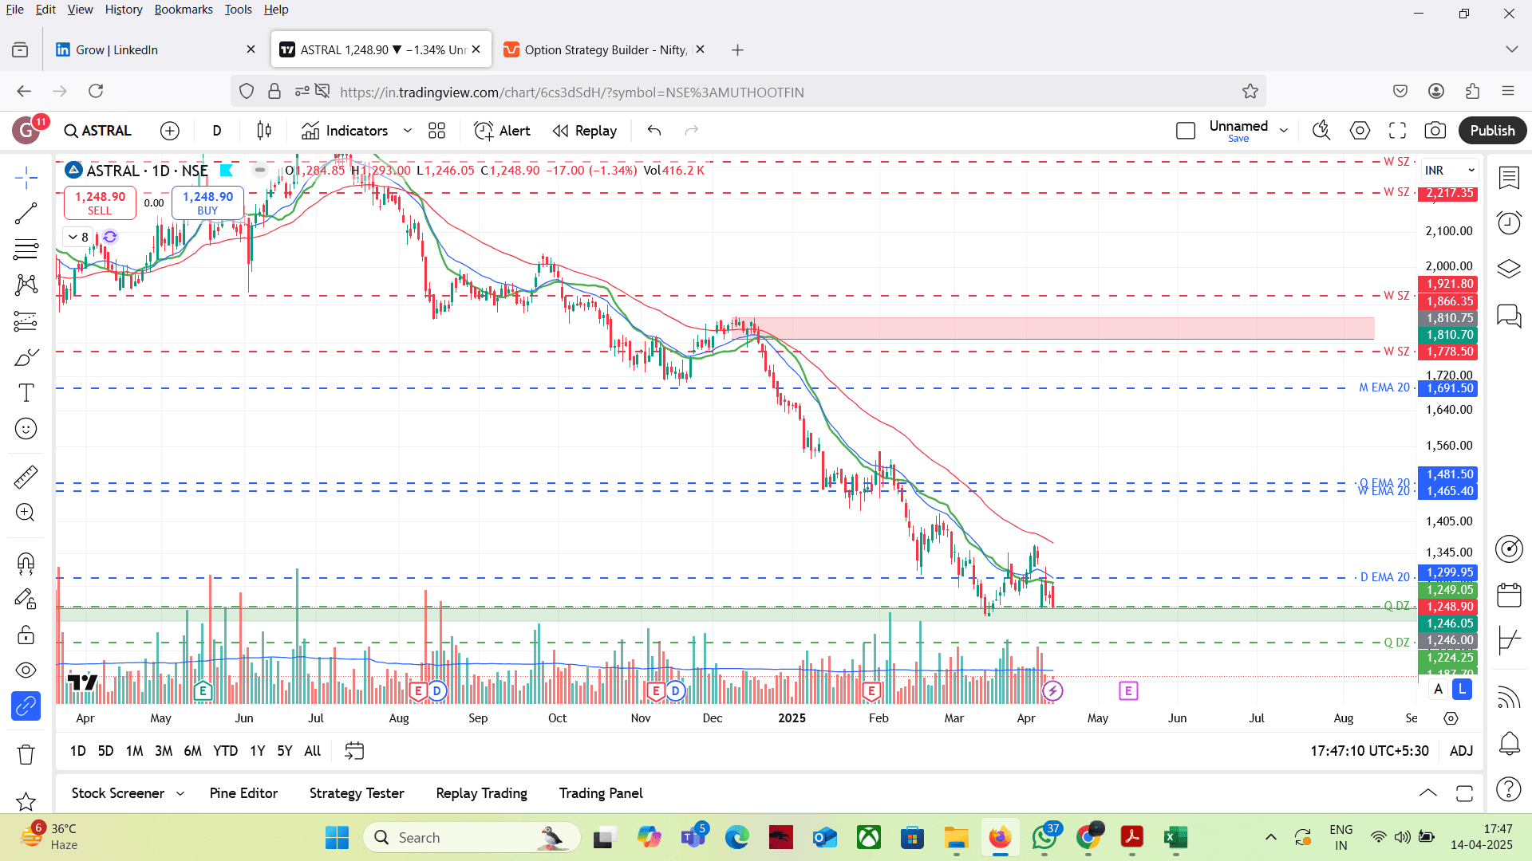The width and height of the screenshot is (1532, 861).
Task: Open the alerts clock panel
Action: 1509,223
